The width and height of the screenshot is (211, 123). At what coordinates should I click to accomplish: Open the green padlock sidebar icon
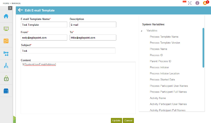[6, 78]
